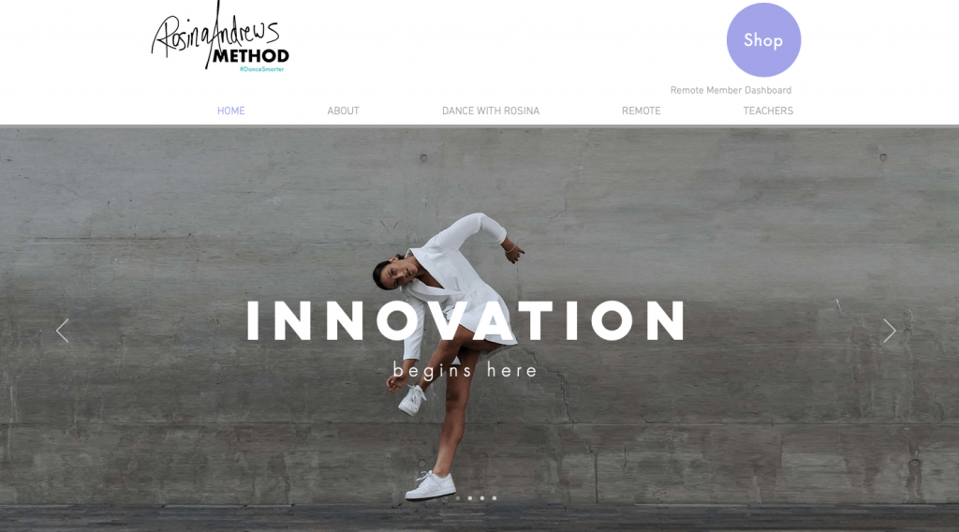Open the Remote Member Dashboard link
This screenshot has height=532, width=959.
(x=730, y=90)
